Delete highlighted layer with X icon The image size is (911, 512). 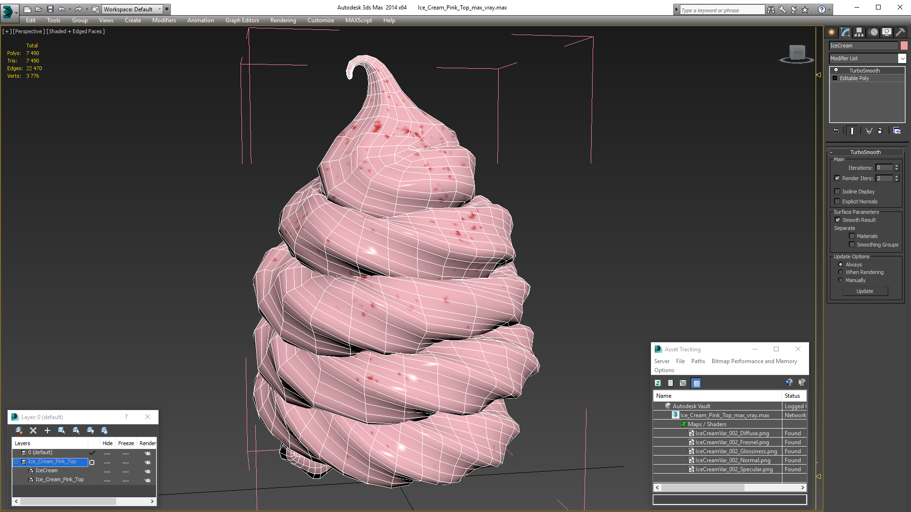(x=33, y=430)
